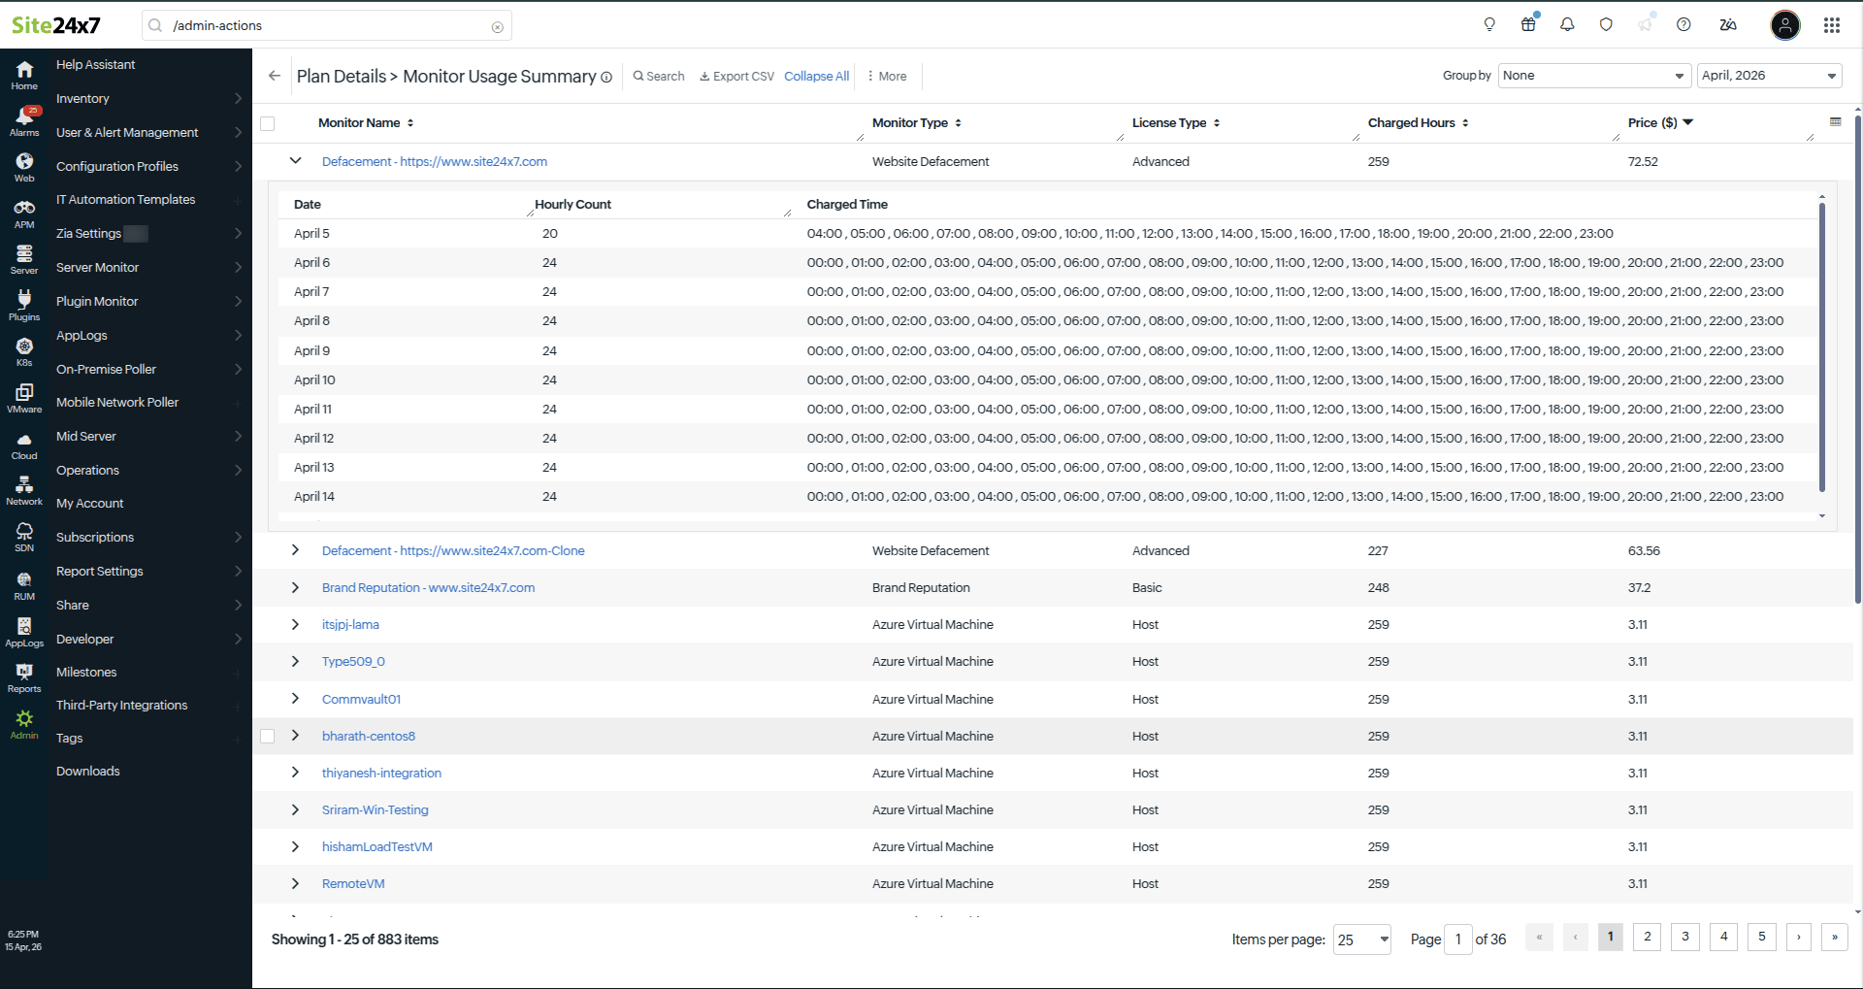This screenshot has width=1863, height=989.
Task: Tick the select-all checkbox in table header
Action: pyautogui.click(x=268, y=123)
